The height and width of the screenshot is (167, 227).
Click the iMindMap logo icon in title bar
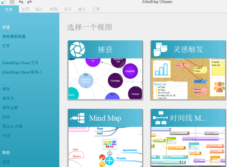3,2
